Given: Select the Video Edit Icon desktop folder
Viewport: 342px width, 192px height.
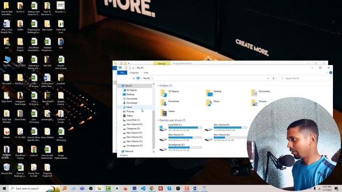Looking at the screenshot, I should point(60,27).
